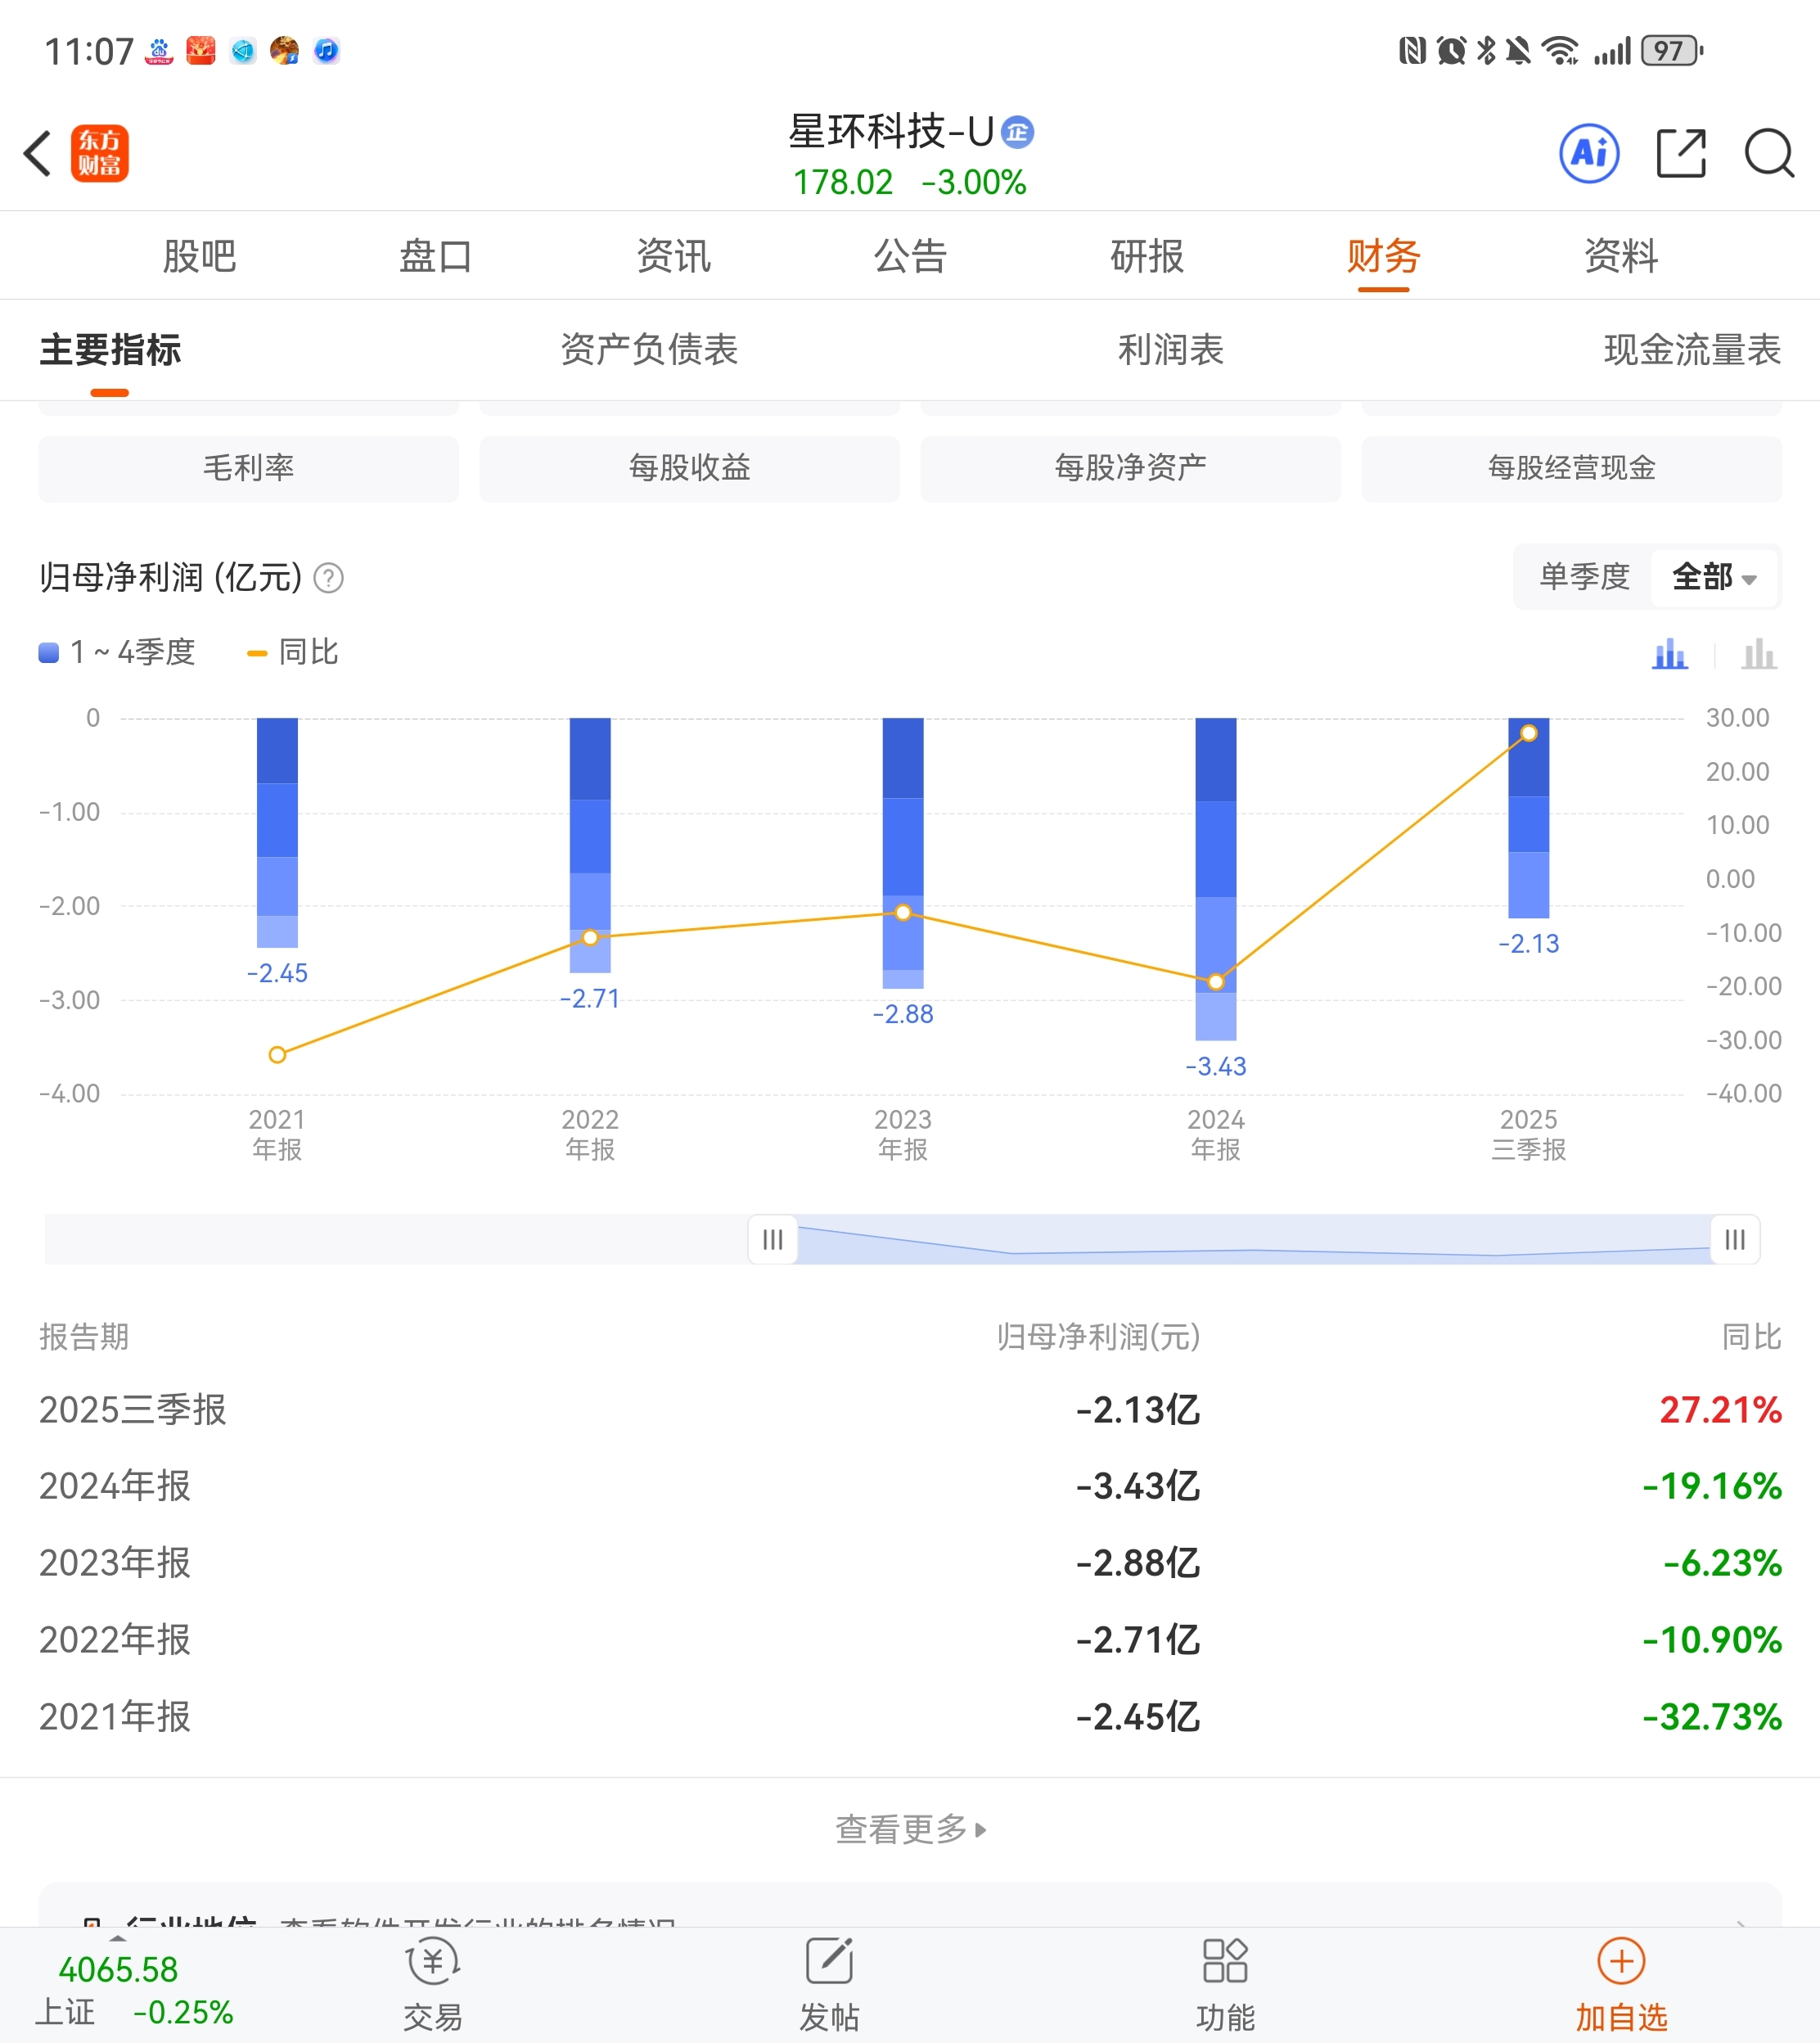1820x2043 pixels.
Task: Switch to the 利润表 tab
Action: pos(1170,350)
